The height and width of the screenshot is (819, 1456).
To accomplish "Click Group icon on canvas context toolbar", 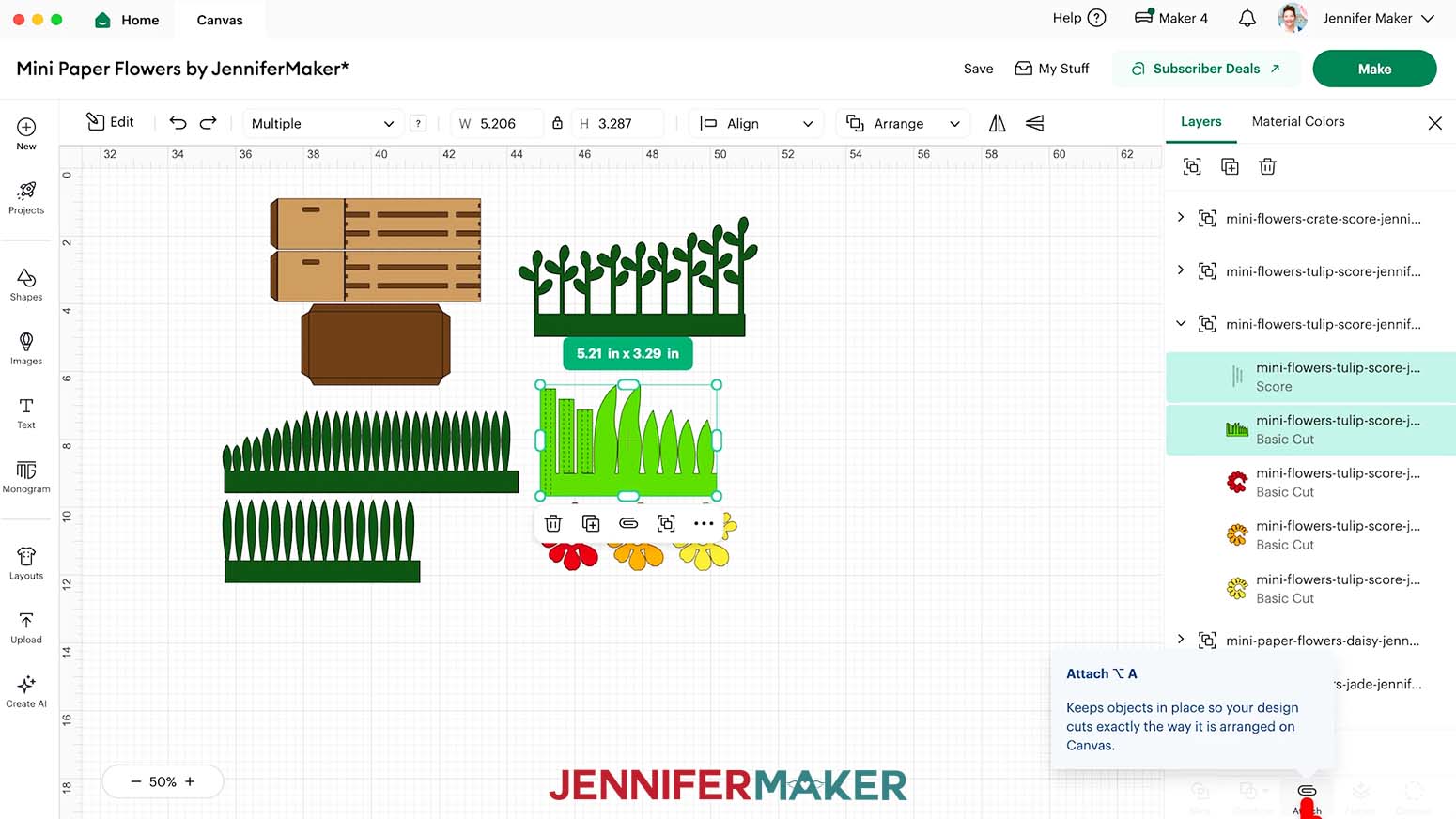I will (x=666, y=523).
